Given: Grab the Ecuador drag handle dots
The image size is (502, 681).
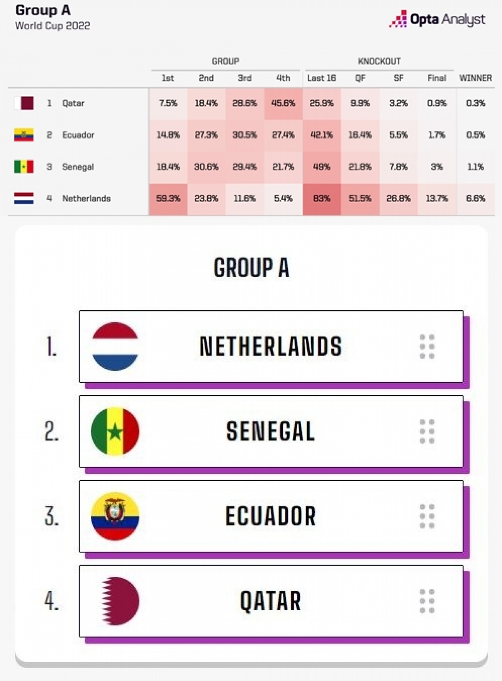Looking at the screenshot, I should tap(427, 516).
